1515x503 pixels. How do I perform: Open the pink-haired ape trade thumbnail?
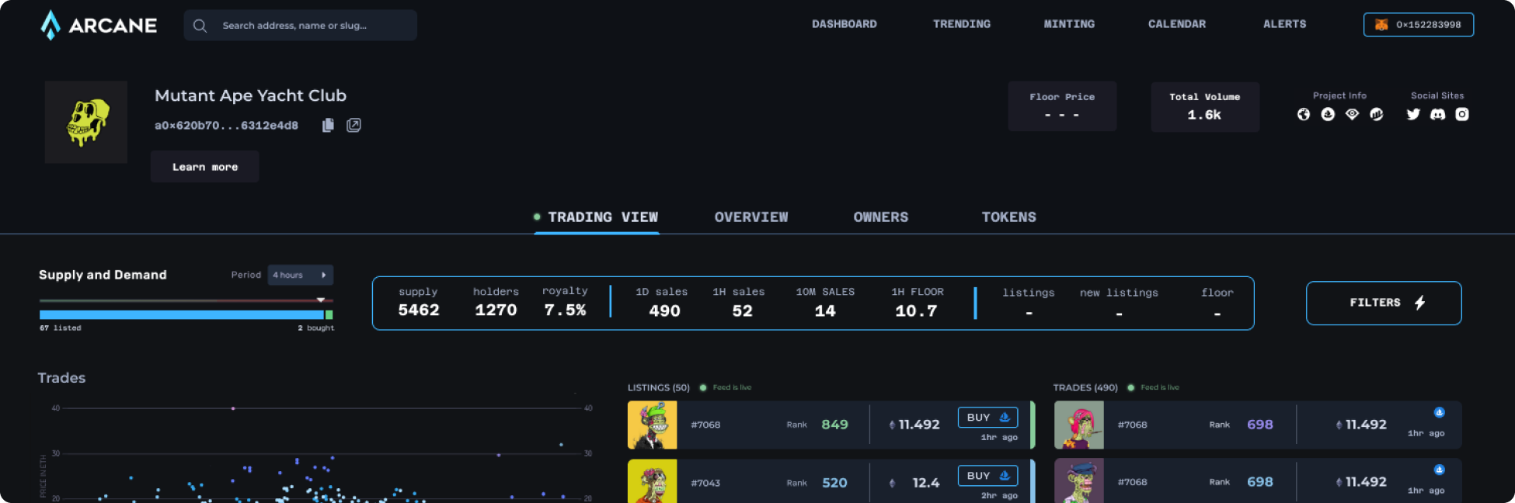tap(1079, 425)
